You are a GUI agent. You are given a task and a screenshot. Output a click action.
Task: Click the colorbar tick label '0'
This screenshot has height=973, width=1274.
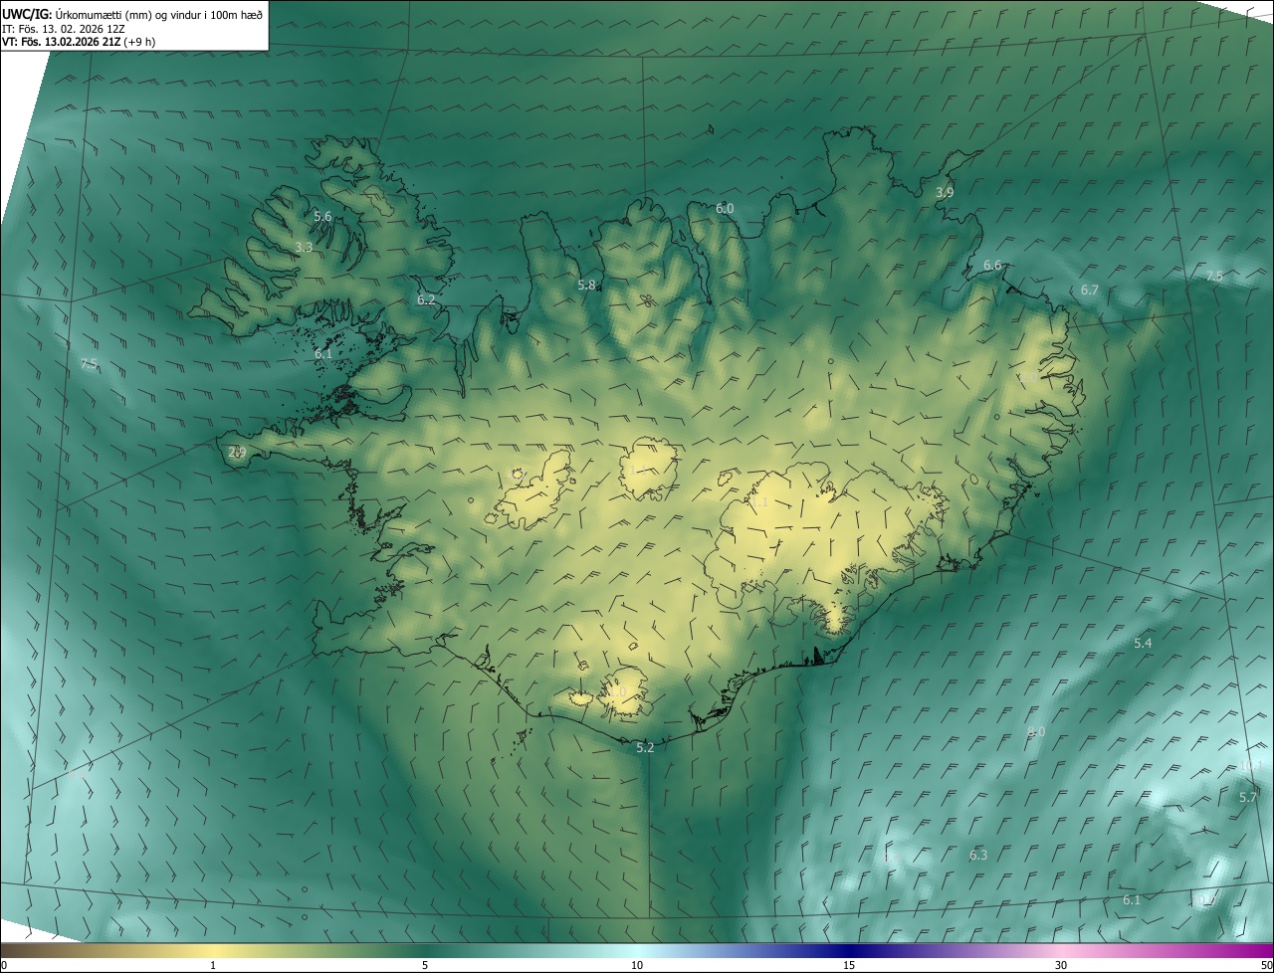(3, 965)
